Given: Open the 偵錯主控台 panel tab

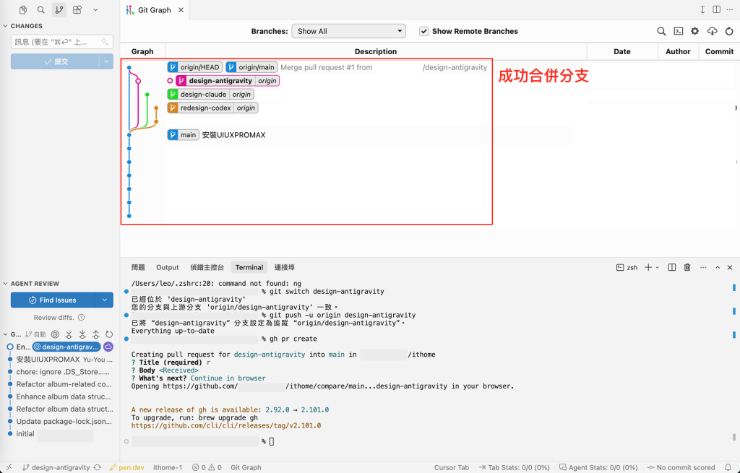Looking at the screenshot, I should point(207,267).
